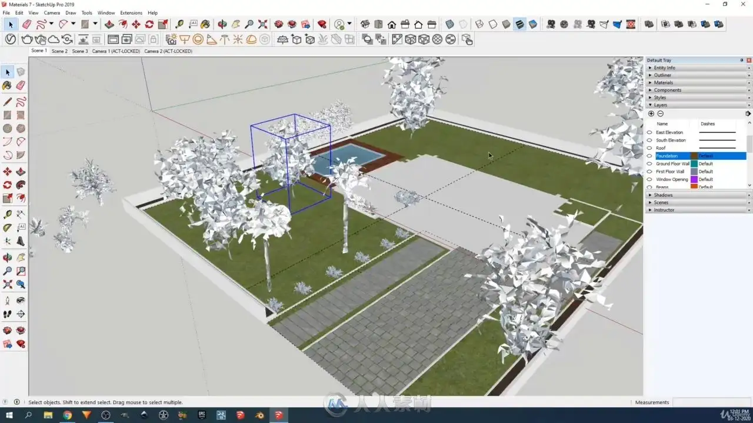The width and height of the screenshot is (753, 423).
Task: Open Windows search from the taskbar
Action: [28, 415]
